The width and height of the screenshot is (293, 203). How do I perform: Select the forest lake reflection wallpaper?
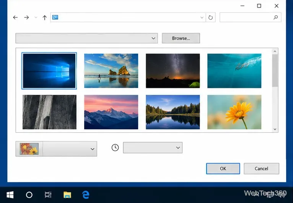173,112
